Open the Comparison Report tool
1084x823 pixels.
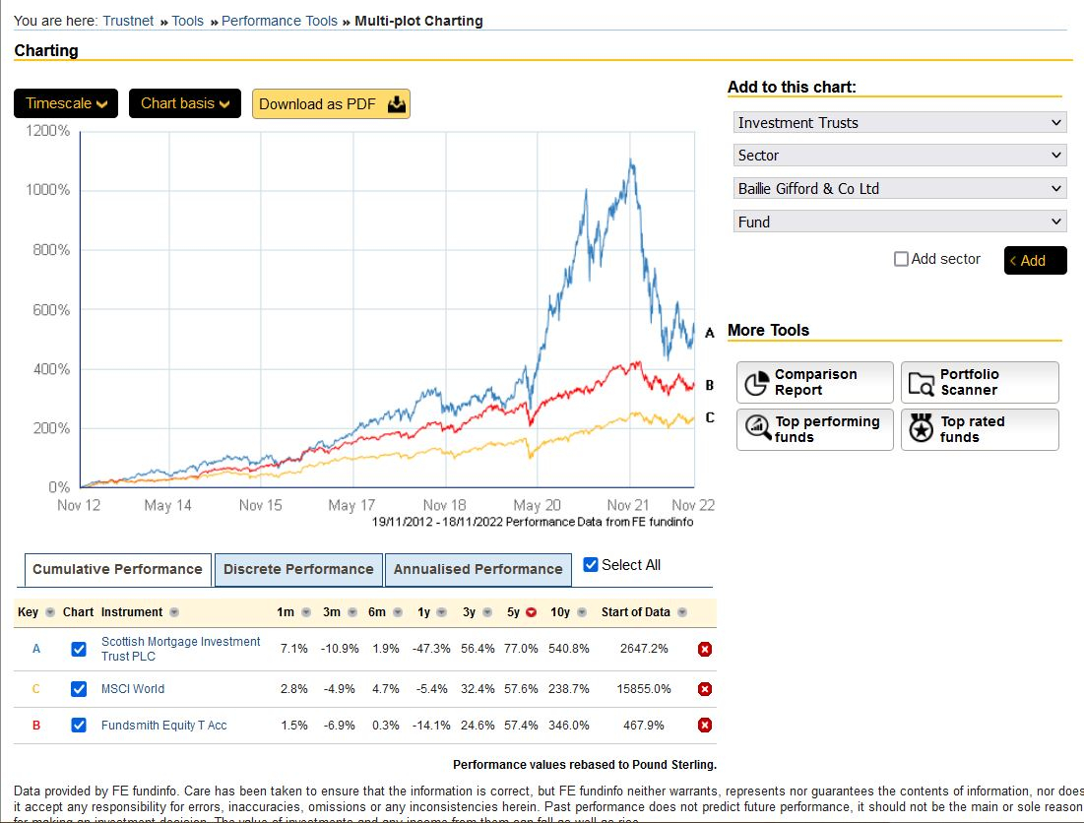pos(815,382)
